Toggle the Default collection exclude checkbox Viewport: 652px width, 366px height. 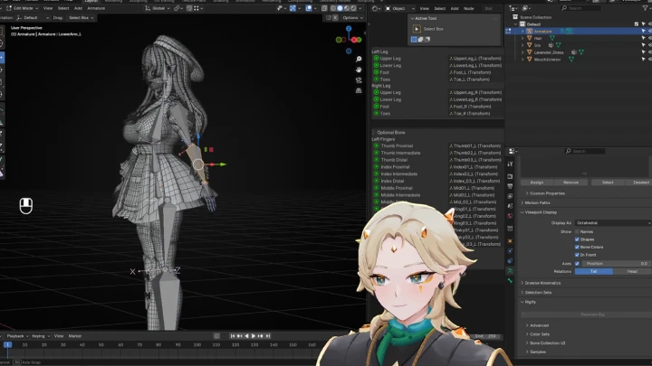(637, 24)
